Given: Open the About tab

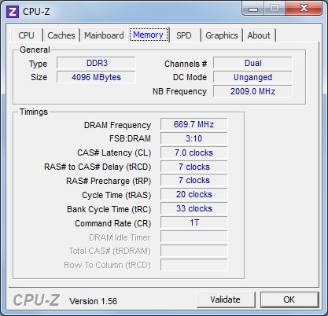Looking at the screenshot, I should click(x=259, y=35).
